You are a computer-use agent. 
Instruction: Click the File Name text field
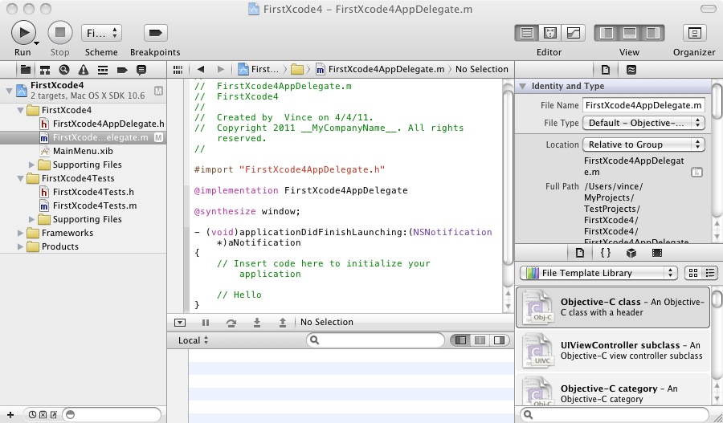643,105
